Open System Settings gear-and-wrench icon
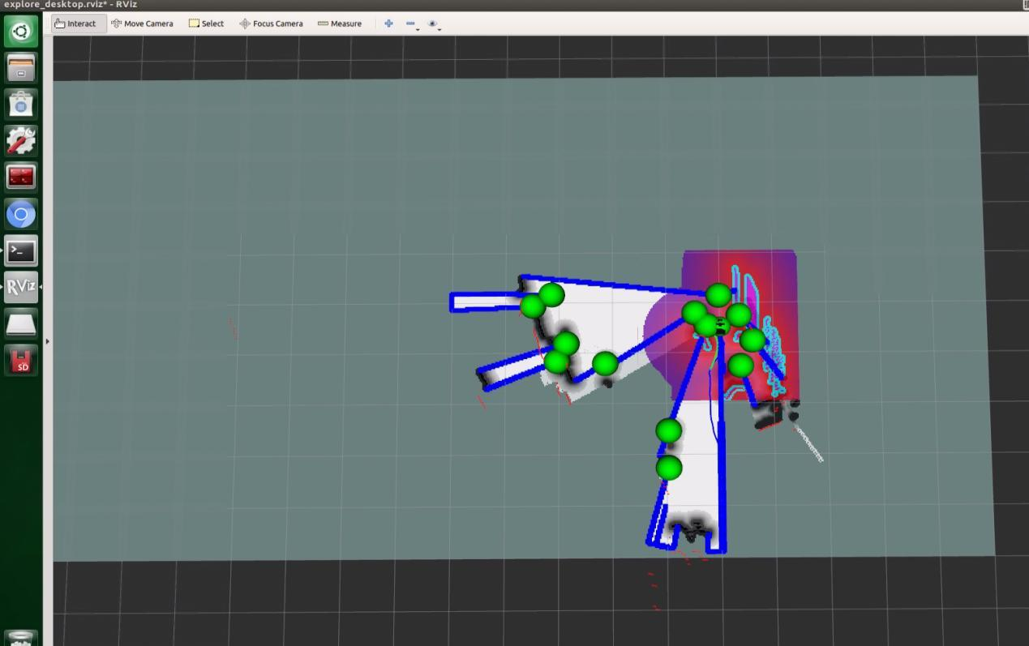The height and width of the screenshot is (646, 1029). pyautogui.click(x=21, y=140)
